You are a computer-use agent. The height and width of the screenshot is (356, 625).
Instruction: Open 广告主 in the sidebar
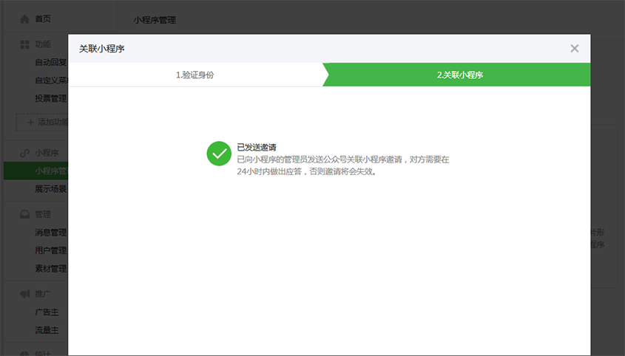(47, 312)
